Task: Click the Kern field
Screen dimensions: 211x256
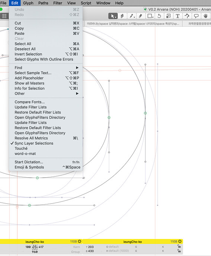Action: click(x=76, y=247)
